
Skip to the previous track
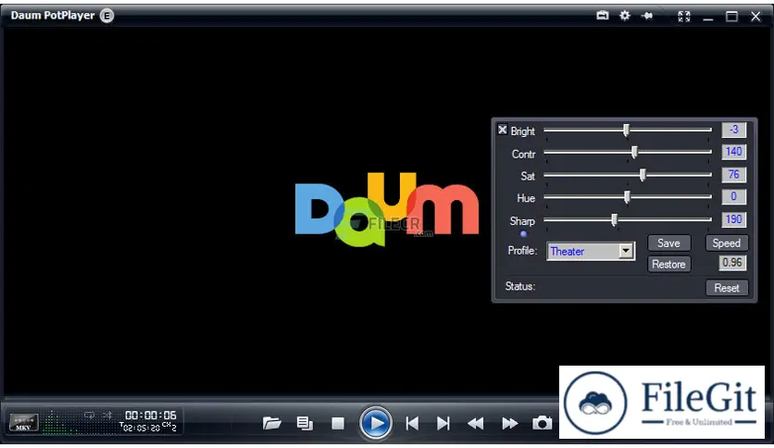point(412,423)
